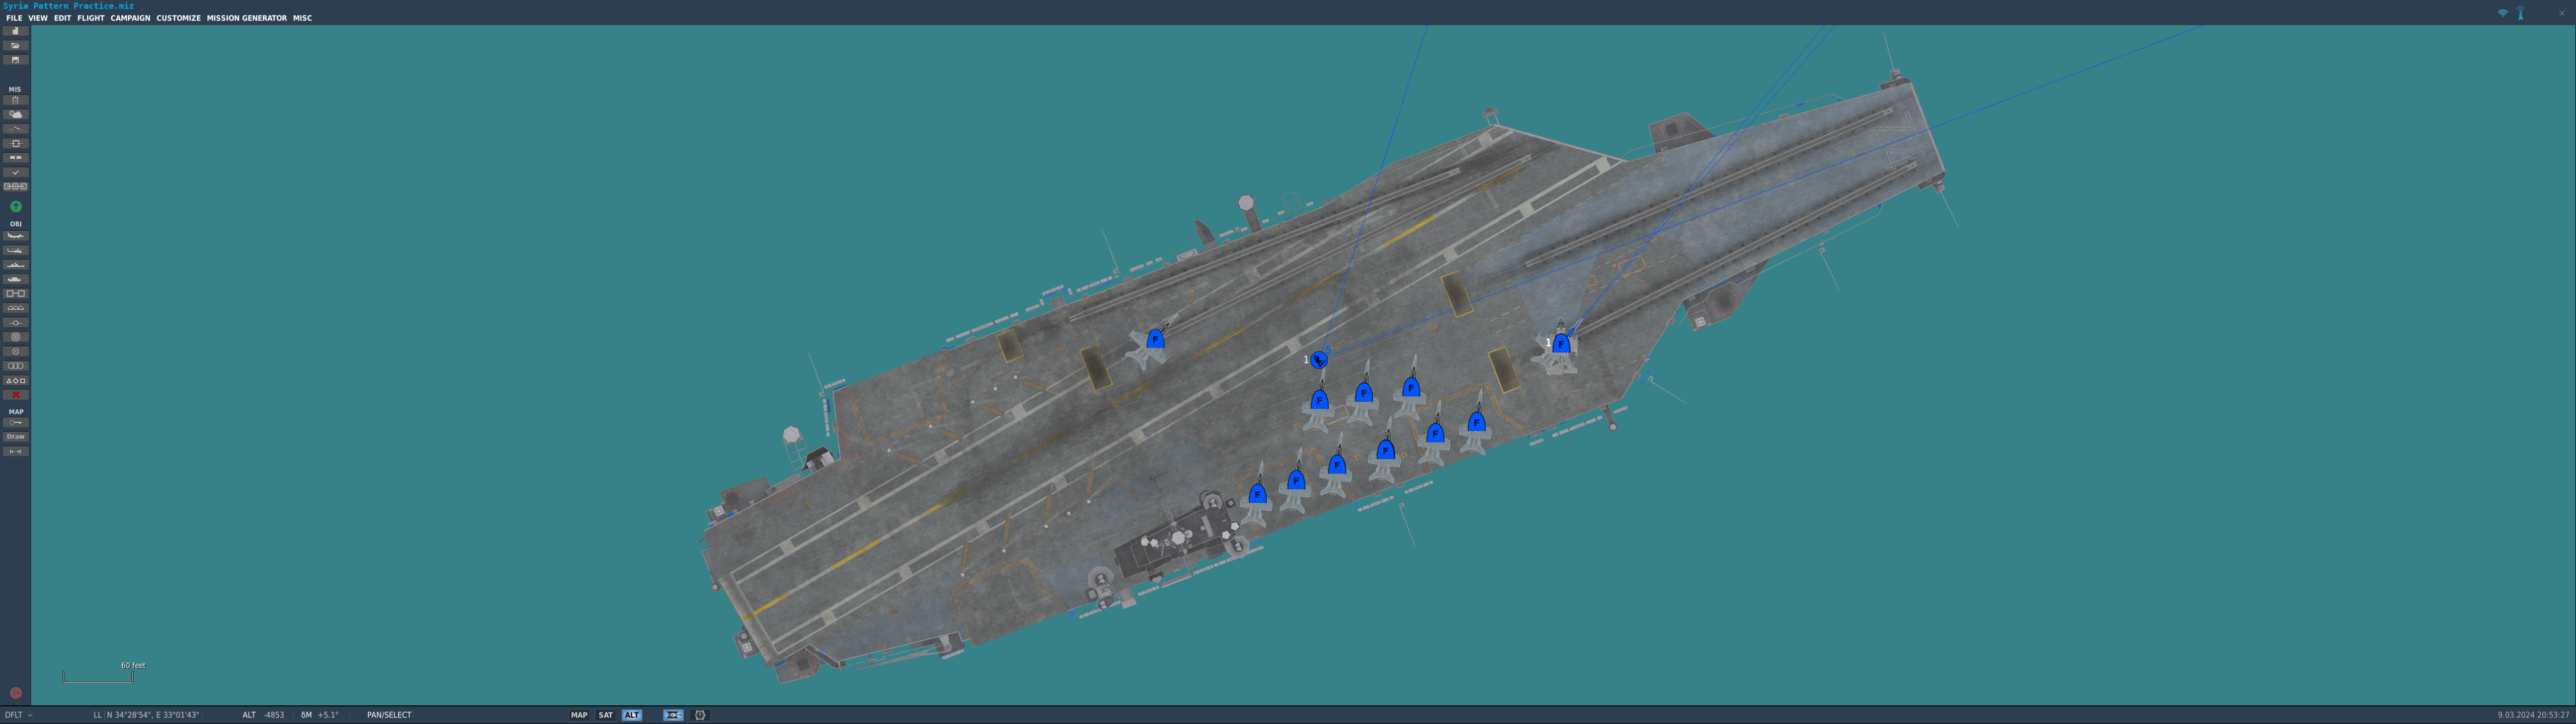Click the Draw button under MAP
The height and width of the screenshot is (724, 2576).
(x=15, y=437)
